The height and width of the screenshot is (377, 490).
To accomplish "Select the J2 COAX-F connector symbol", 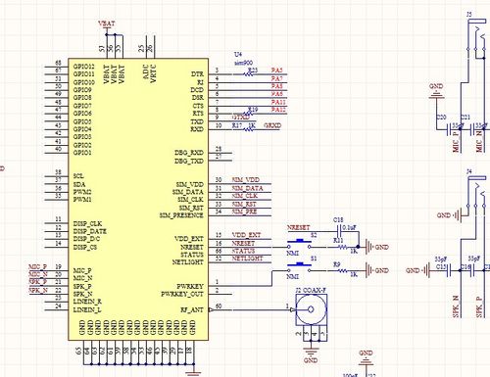I will coord(311,309).
